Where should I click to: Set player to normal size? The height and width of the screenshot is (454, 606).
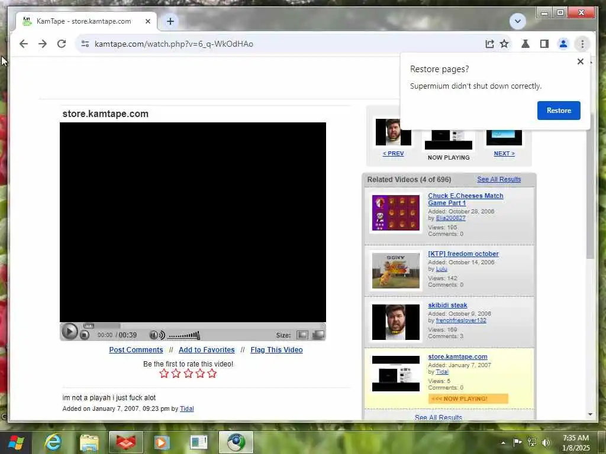(x=302, y=335)
